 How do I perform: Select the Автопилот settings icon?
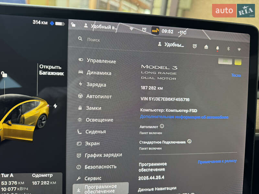(81, 96)
